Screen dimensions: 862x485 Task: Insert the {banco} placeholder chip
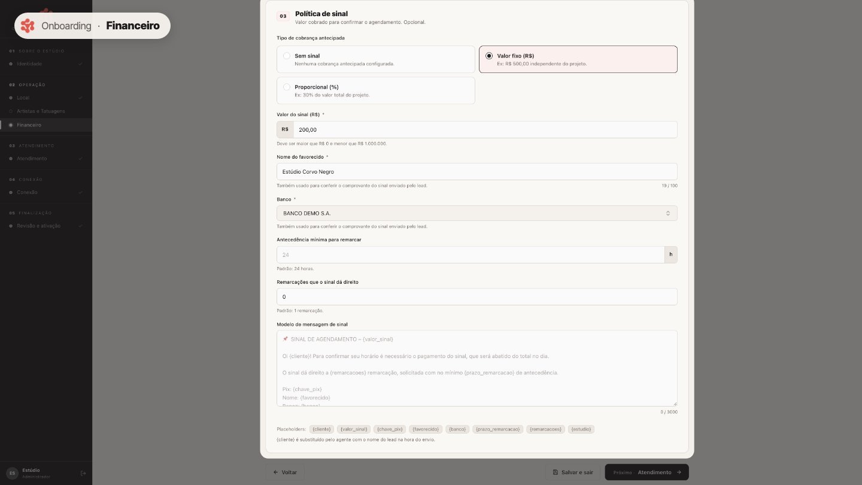tap(457, 429)
